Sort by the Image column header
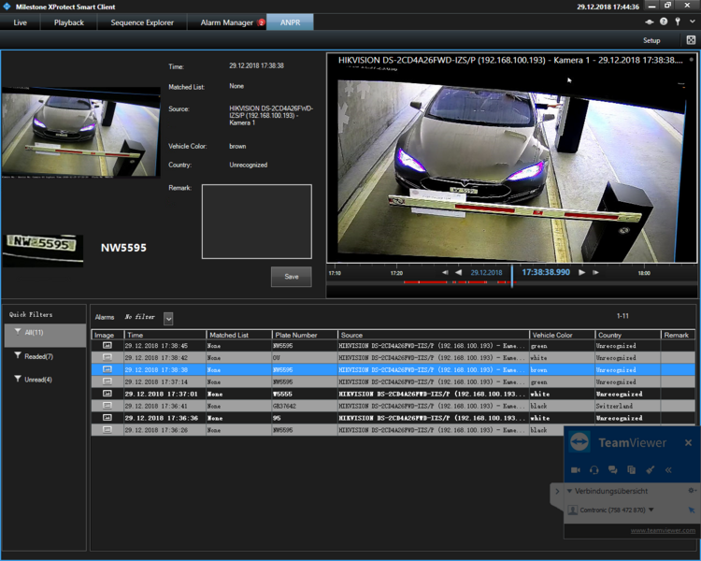701x561 pixels. (x=107, y=335)
